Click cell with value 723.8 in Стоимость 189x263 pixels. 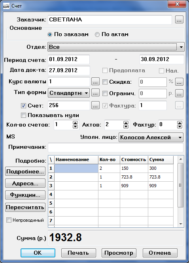pos(134,177)
